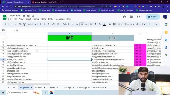Open version history clock icon
Screen dimensions: 170x95
(x=124, y=17)
